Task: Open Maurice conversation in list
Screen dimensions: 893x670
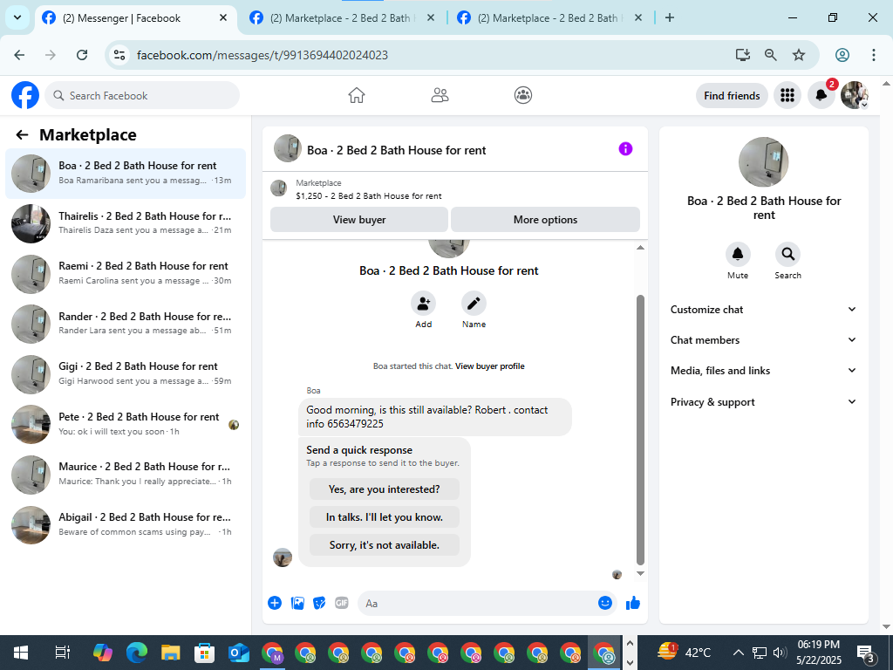Action: 126,474
